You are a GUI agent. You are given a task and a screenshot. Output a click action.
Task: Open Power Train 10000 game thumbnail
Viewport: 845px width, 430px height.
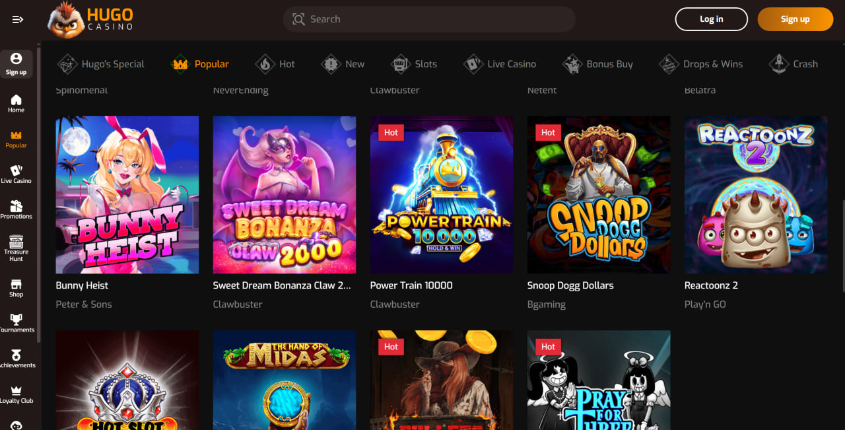442,195
